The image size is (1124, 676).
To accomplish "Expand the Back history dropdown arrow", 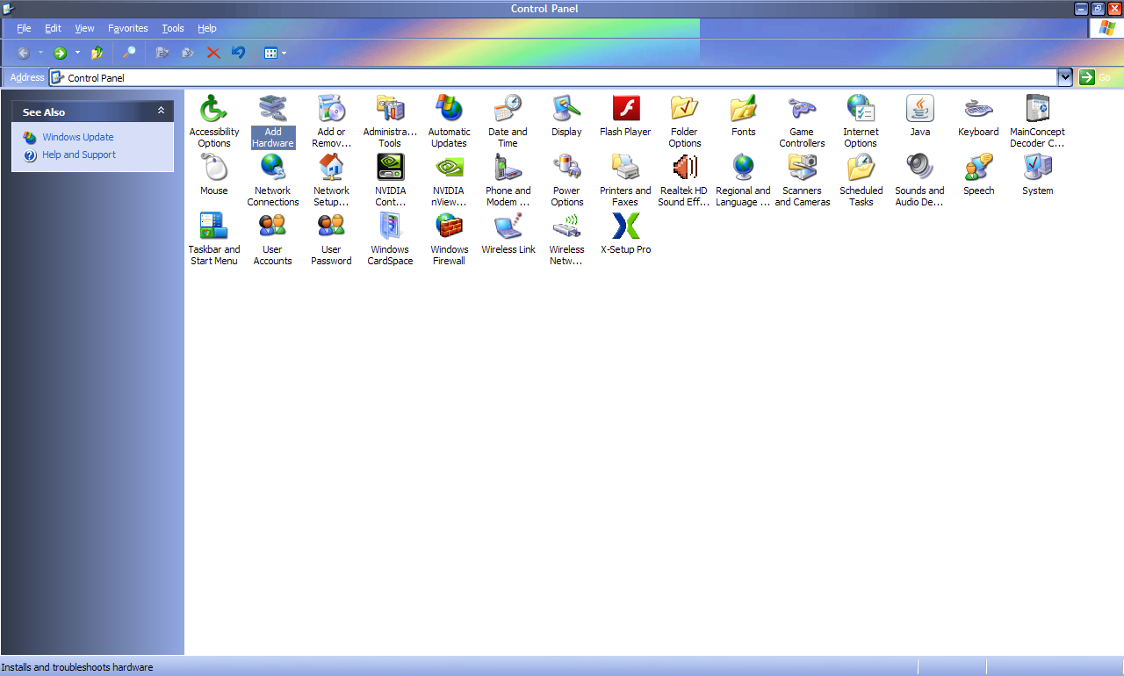I will 40,53.
